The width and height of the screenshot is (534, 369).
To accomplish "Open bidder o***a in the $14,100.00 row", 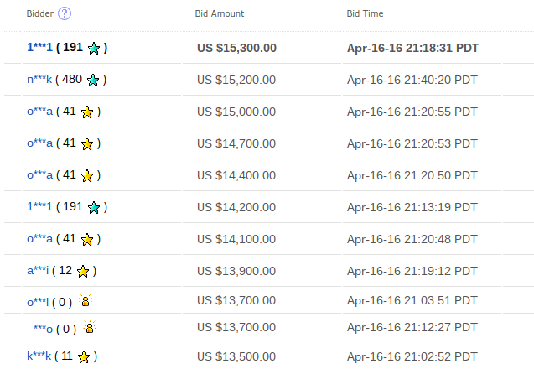I will 40,239.
